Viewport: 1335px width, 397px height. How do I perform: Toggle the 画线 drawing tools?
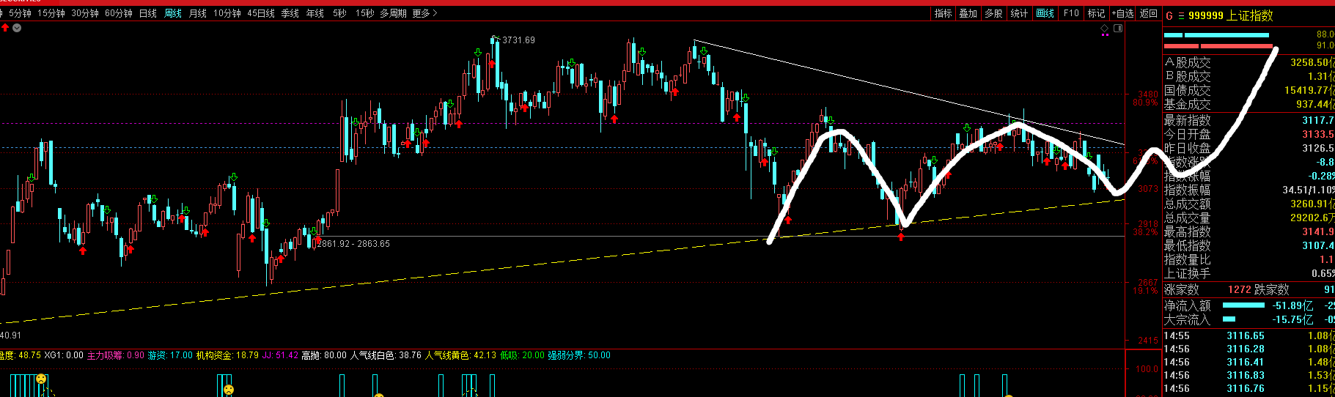point(1045,13)
